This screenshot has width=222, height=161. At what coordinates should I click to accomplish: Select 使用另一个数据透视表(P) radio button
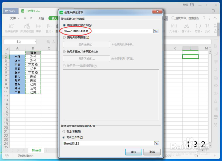[x=64, y=66]
